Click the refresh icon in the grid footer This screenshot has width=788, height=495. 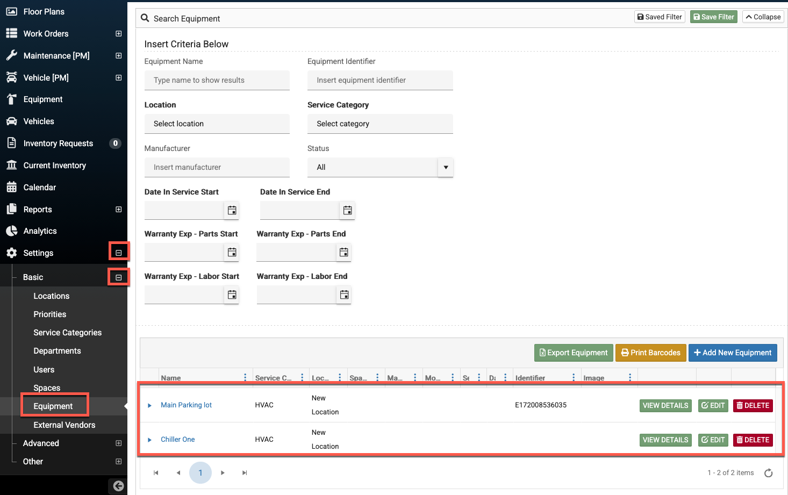(x=768, y=473)
